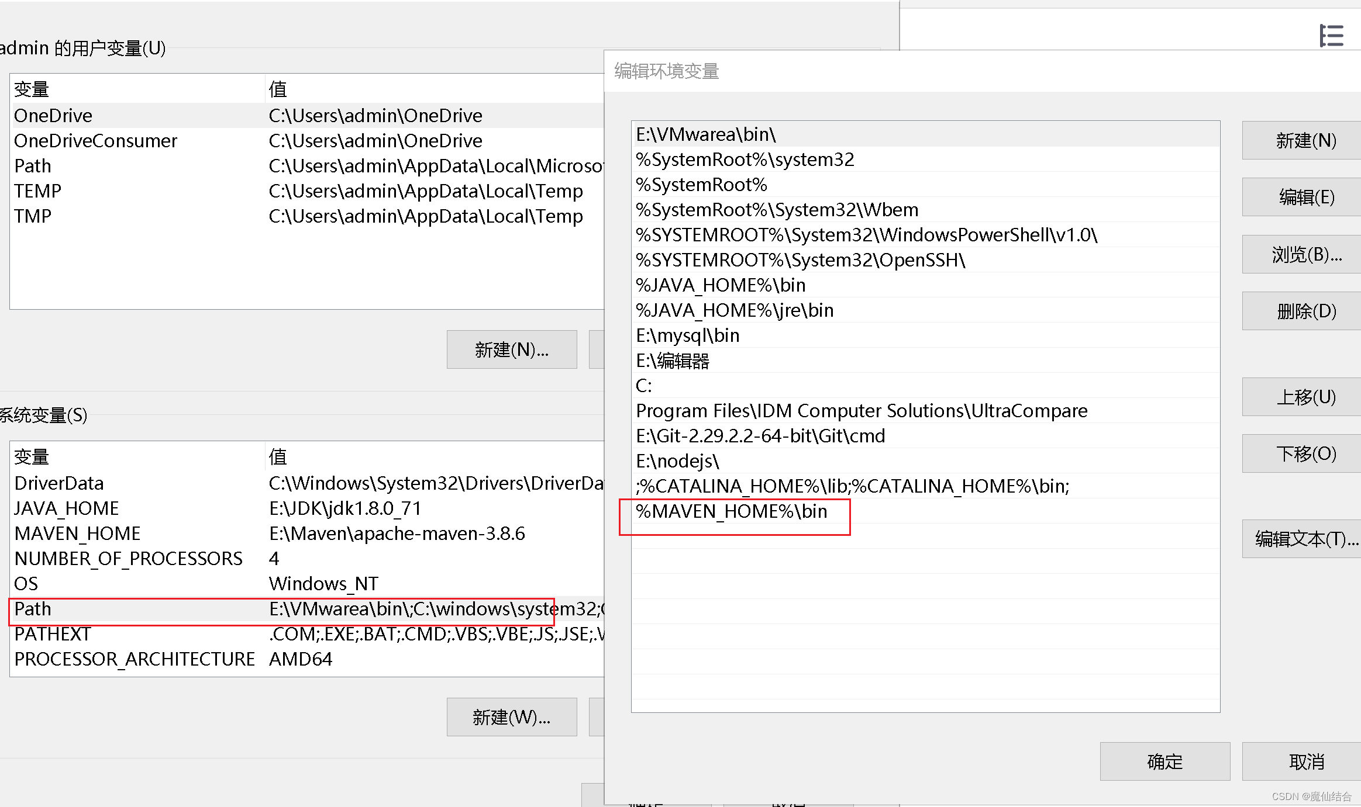Select the PROCESSOR_ARCHITECTURE system variable row
The width and height of the screenshot is (1361, 807).
(x=307, y=659)
